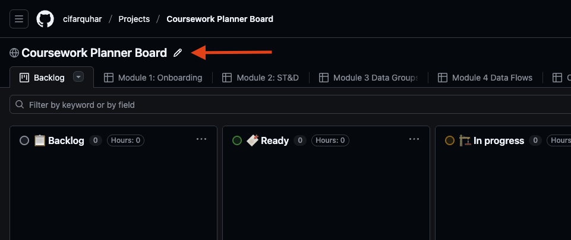Open the hamburger navigation menu
Image resolution: width=571 pixels, height=240 pixels.
tap(19, 19)
